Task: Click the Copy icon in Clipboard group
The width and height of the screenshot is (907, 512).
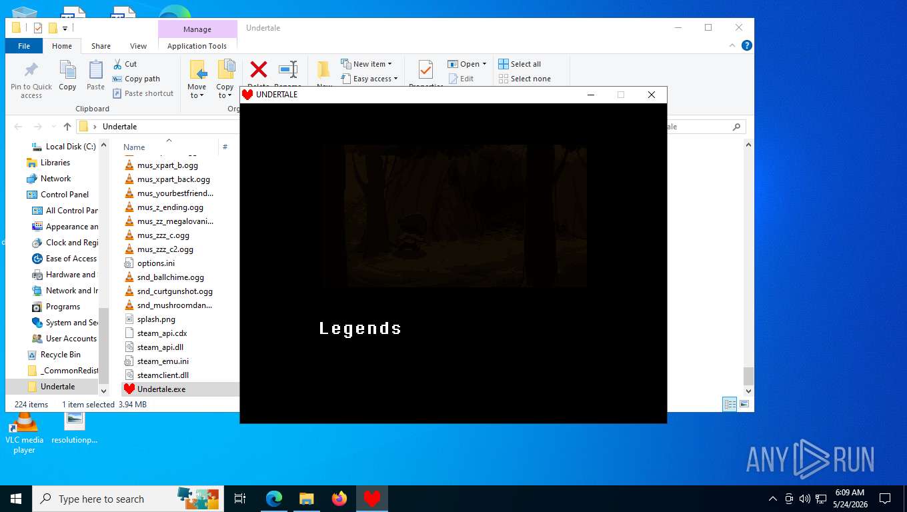Action: pyautogui.click(x=67, y=70)
